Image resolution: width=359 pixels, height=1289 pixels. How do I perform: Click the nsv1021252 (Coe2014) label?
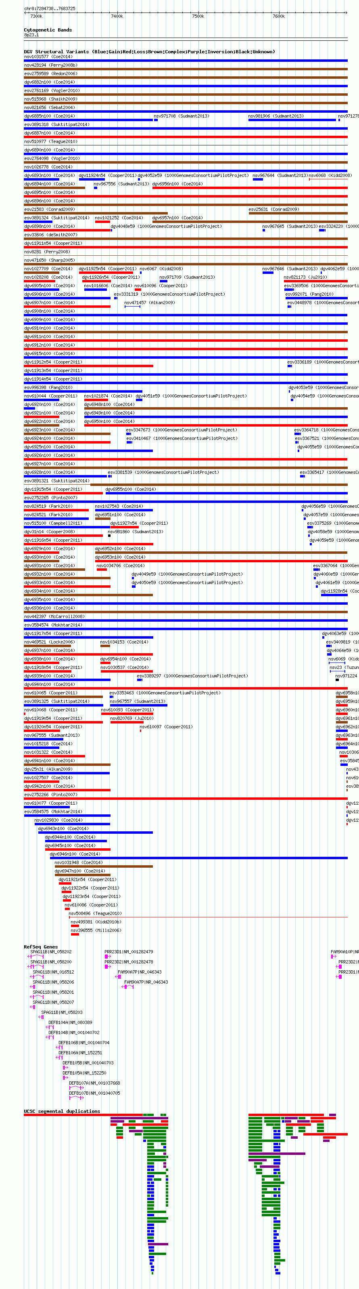[x=119, y=219]
